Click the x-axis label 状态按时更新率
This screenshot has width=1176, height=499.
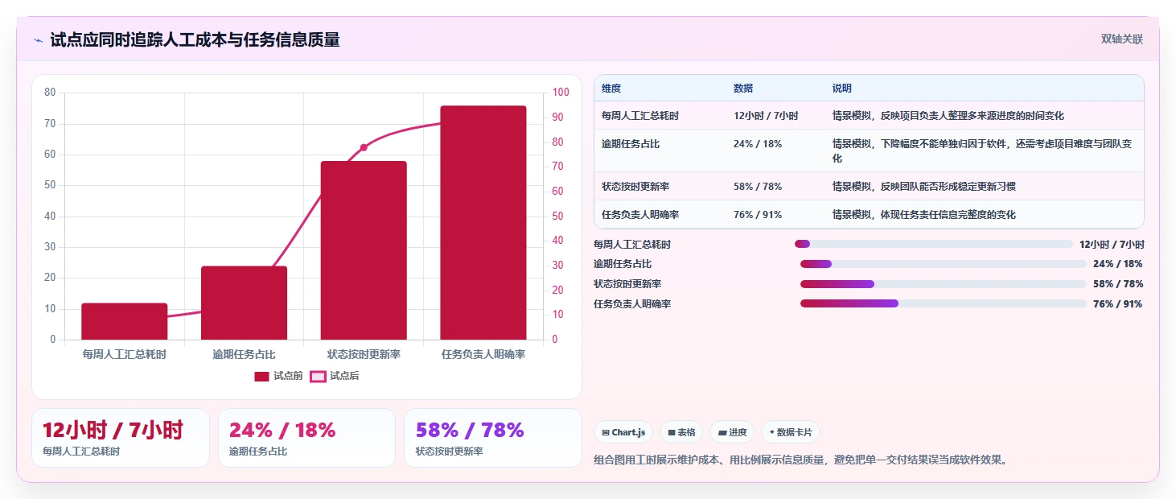(364, 354)
